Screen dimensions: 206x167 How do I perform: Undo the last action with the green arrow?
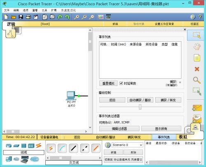60,17
